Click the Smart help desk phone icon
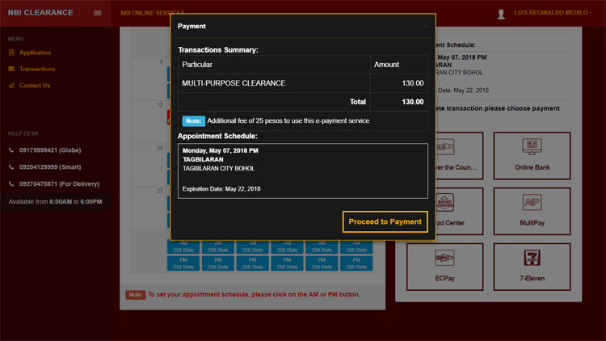Viewport: 606px width, 341px height. [x=11, y=167]
